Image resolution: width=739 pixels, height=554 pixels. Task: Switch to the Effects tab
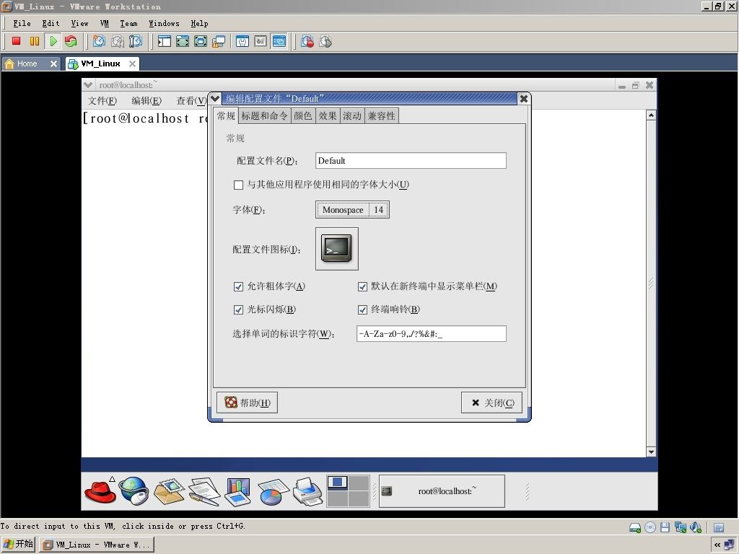coord(328,116)
